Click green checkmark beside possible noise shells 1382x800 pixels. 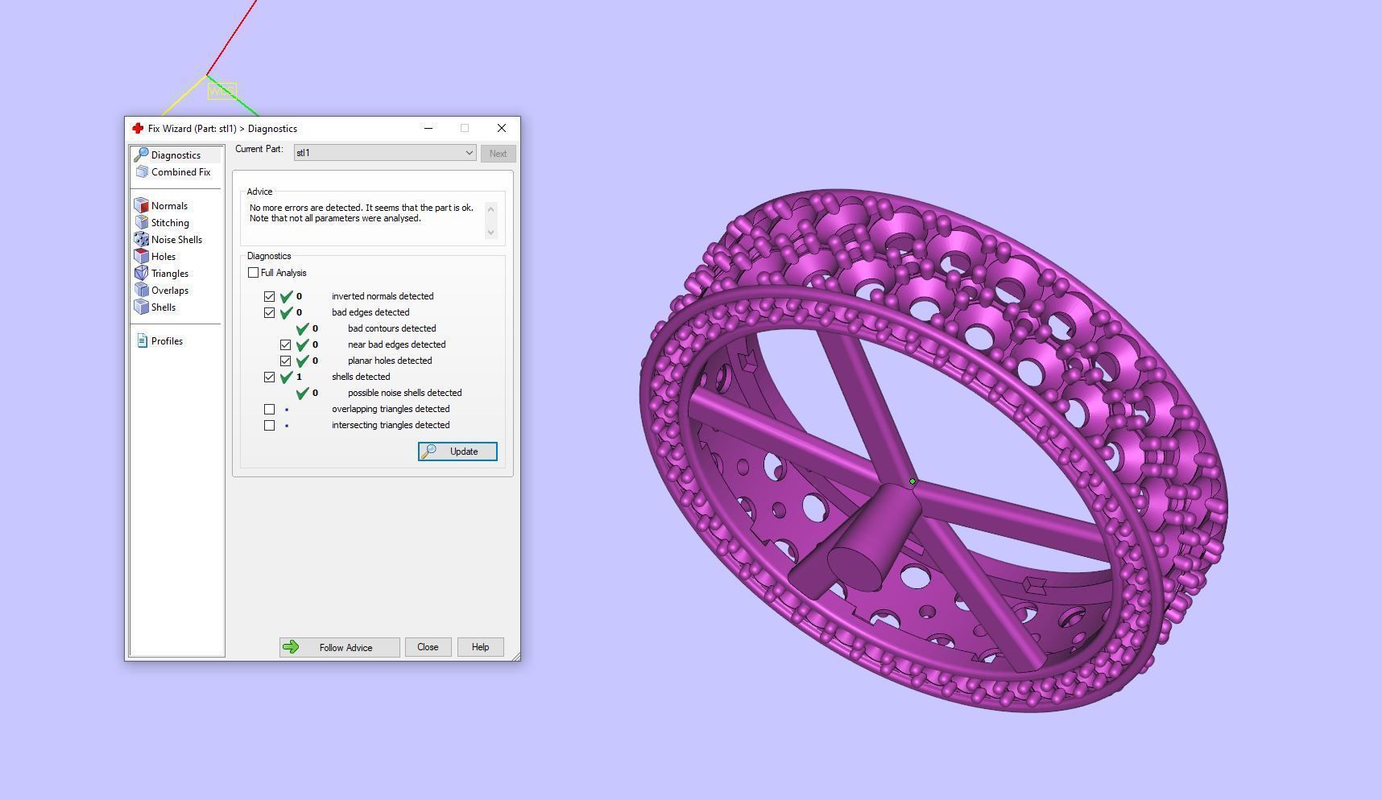pos(302,393)
